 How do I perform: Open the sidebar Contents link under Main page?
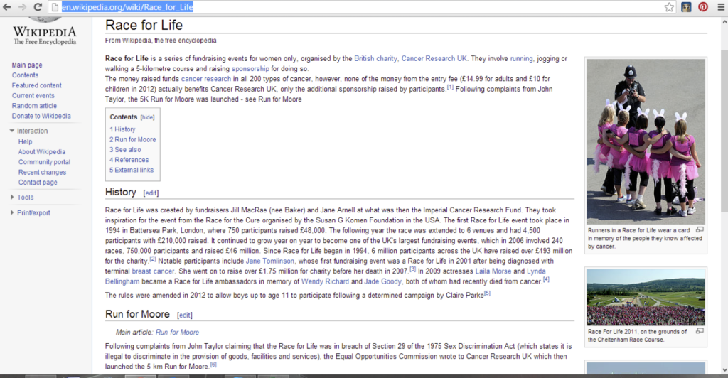[25, 75]
